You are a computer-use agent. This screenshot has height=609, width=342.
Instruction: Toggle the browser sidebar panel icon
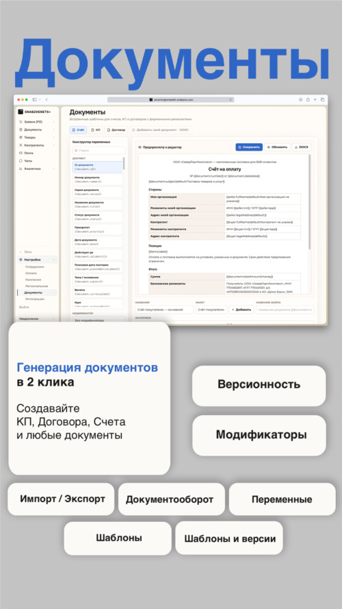pos(34,100)
